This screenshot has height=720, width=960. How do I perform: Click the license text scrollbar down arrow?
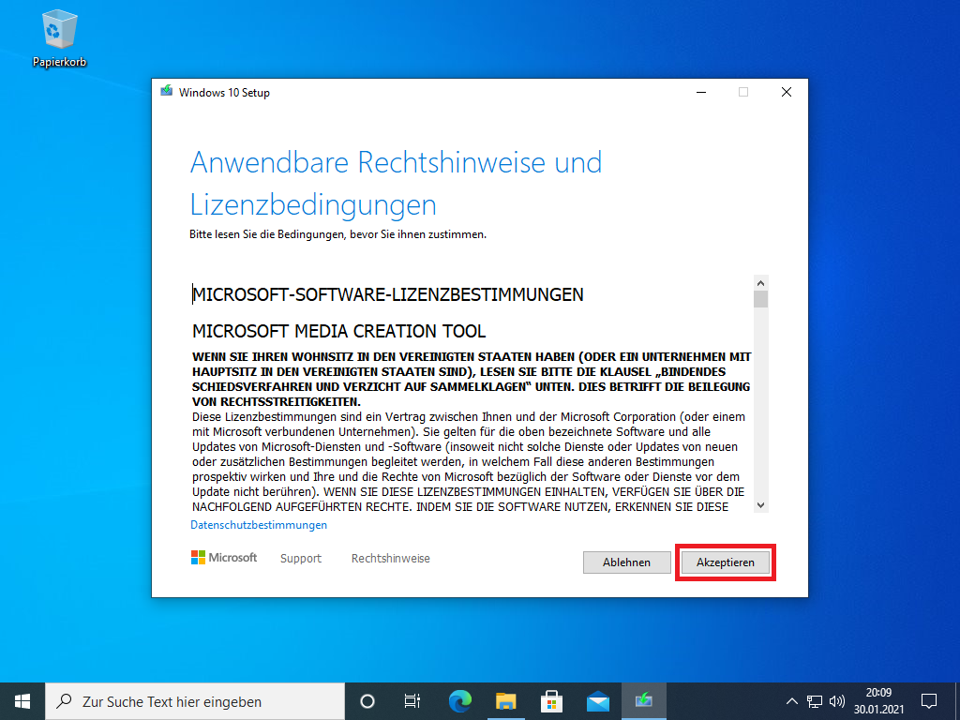[x=760, y=505]
